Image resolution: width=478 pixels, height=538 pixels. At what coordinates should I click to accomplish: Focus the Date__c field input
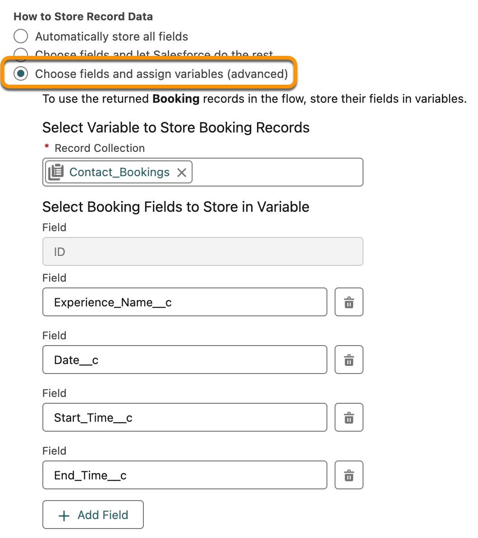[x=185, y=360]
